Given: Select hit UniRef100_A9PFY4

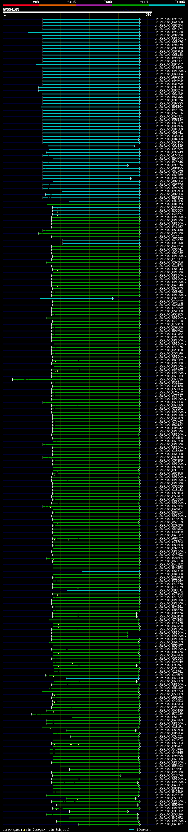Looking at the screenshot, I should tap(169, 165).
